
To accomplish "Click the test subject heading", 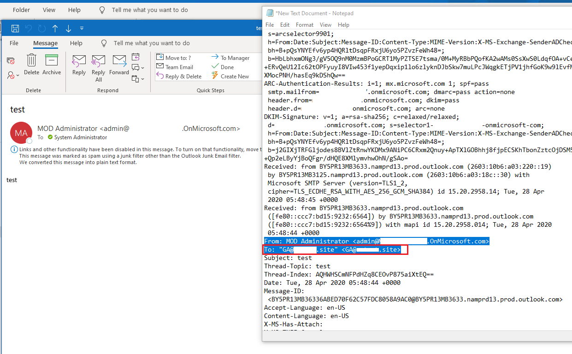I will [x=18, y=110].
